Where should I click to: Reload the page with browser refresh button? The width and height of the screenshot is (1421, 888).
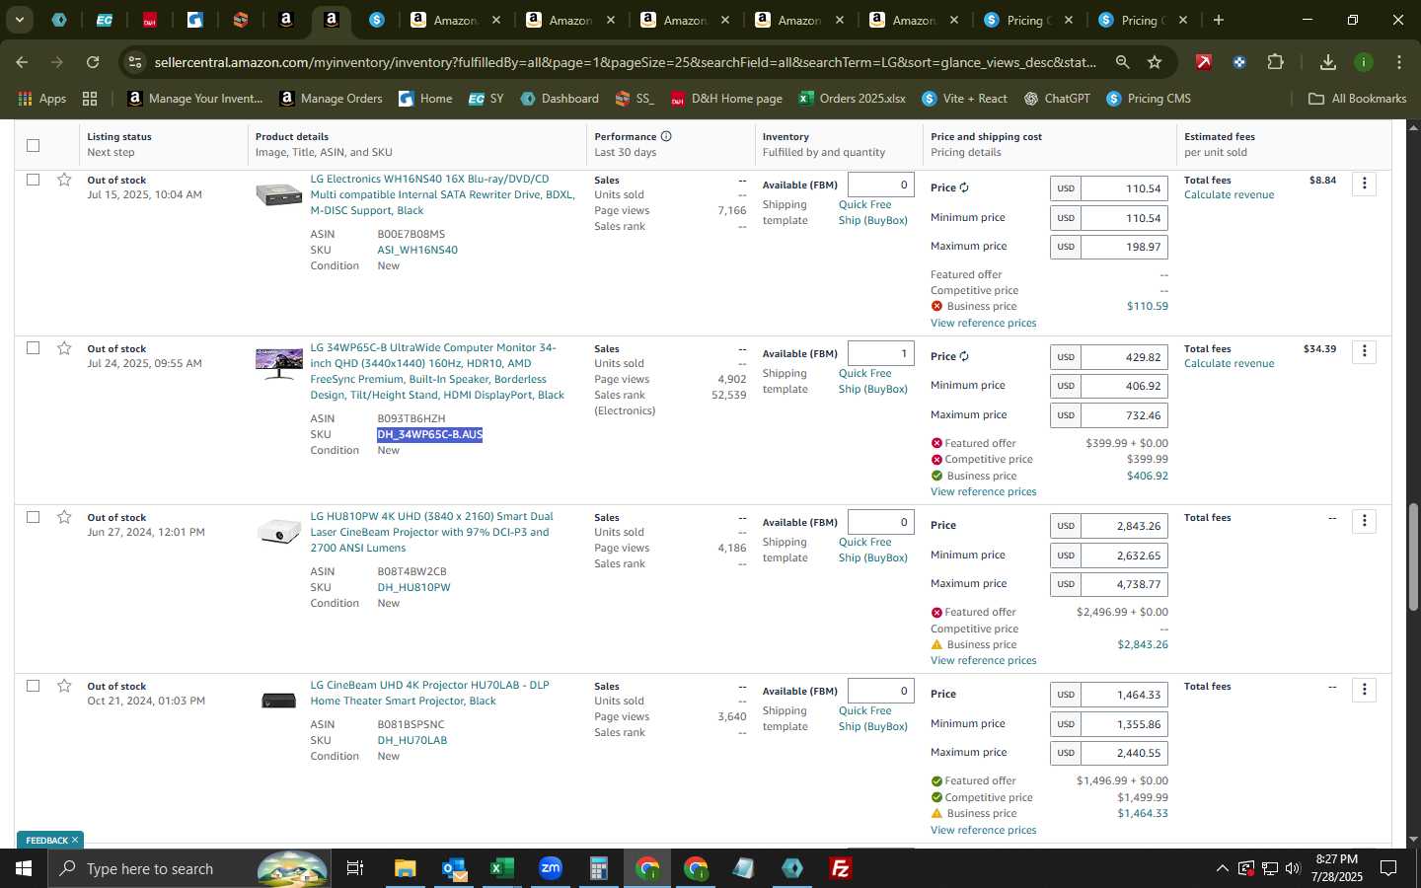[x=93, y=62]
